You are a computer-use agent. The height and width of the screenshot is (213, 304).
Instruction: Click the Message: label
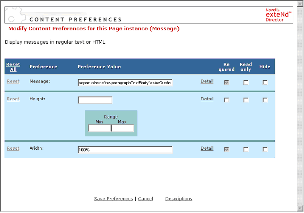click(40, 81)
